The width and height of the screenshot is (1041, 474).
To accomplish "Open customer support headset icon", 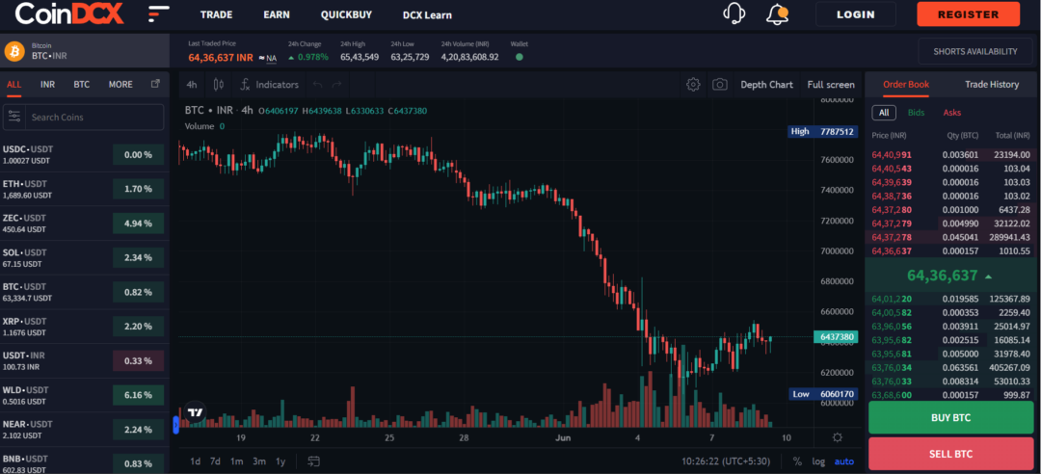I will pyautogui.click(x=734, y=13).
